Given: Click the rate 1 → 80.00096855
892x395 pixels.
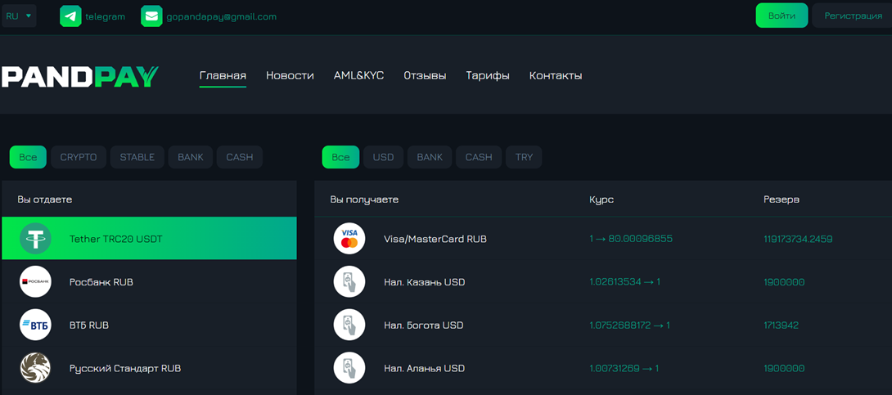Looking at the screenshot, I should [x=631, y=239].
